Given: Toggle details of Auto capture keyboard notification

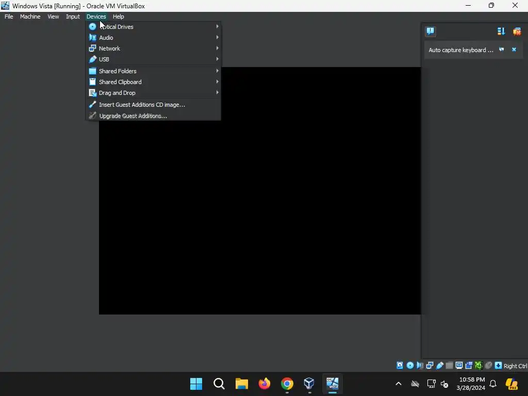Looking at the screenshot, I should (x=501, y=49).
